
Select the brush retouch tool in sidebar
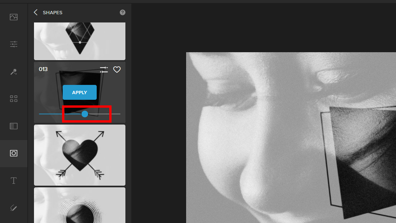[14, 208]
